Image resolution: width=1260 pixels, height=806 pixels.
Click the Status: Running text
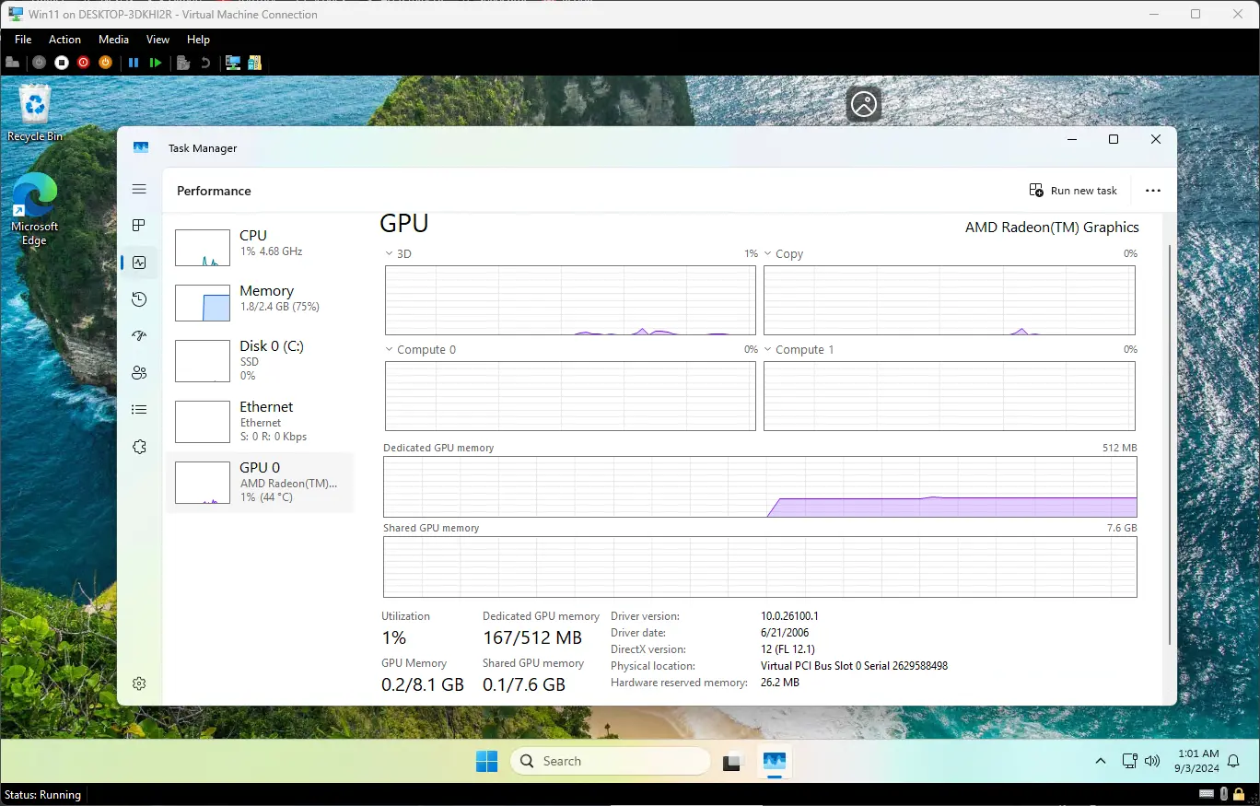click(x=42, y=795)
